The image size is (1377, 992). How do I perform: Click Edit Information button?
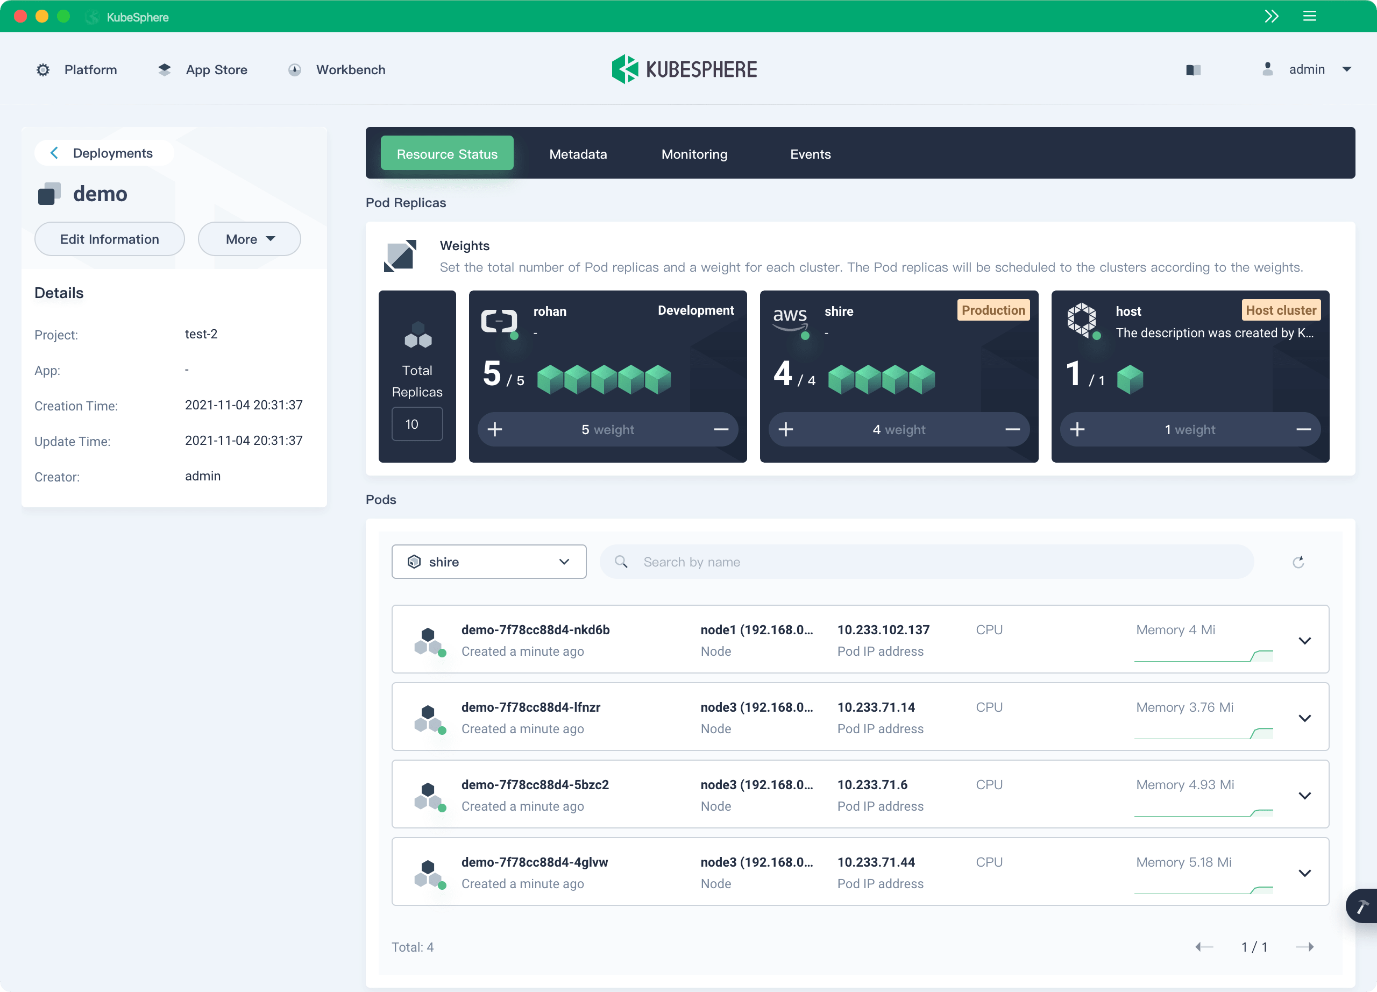(109, 239)
